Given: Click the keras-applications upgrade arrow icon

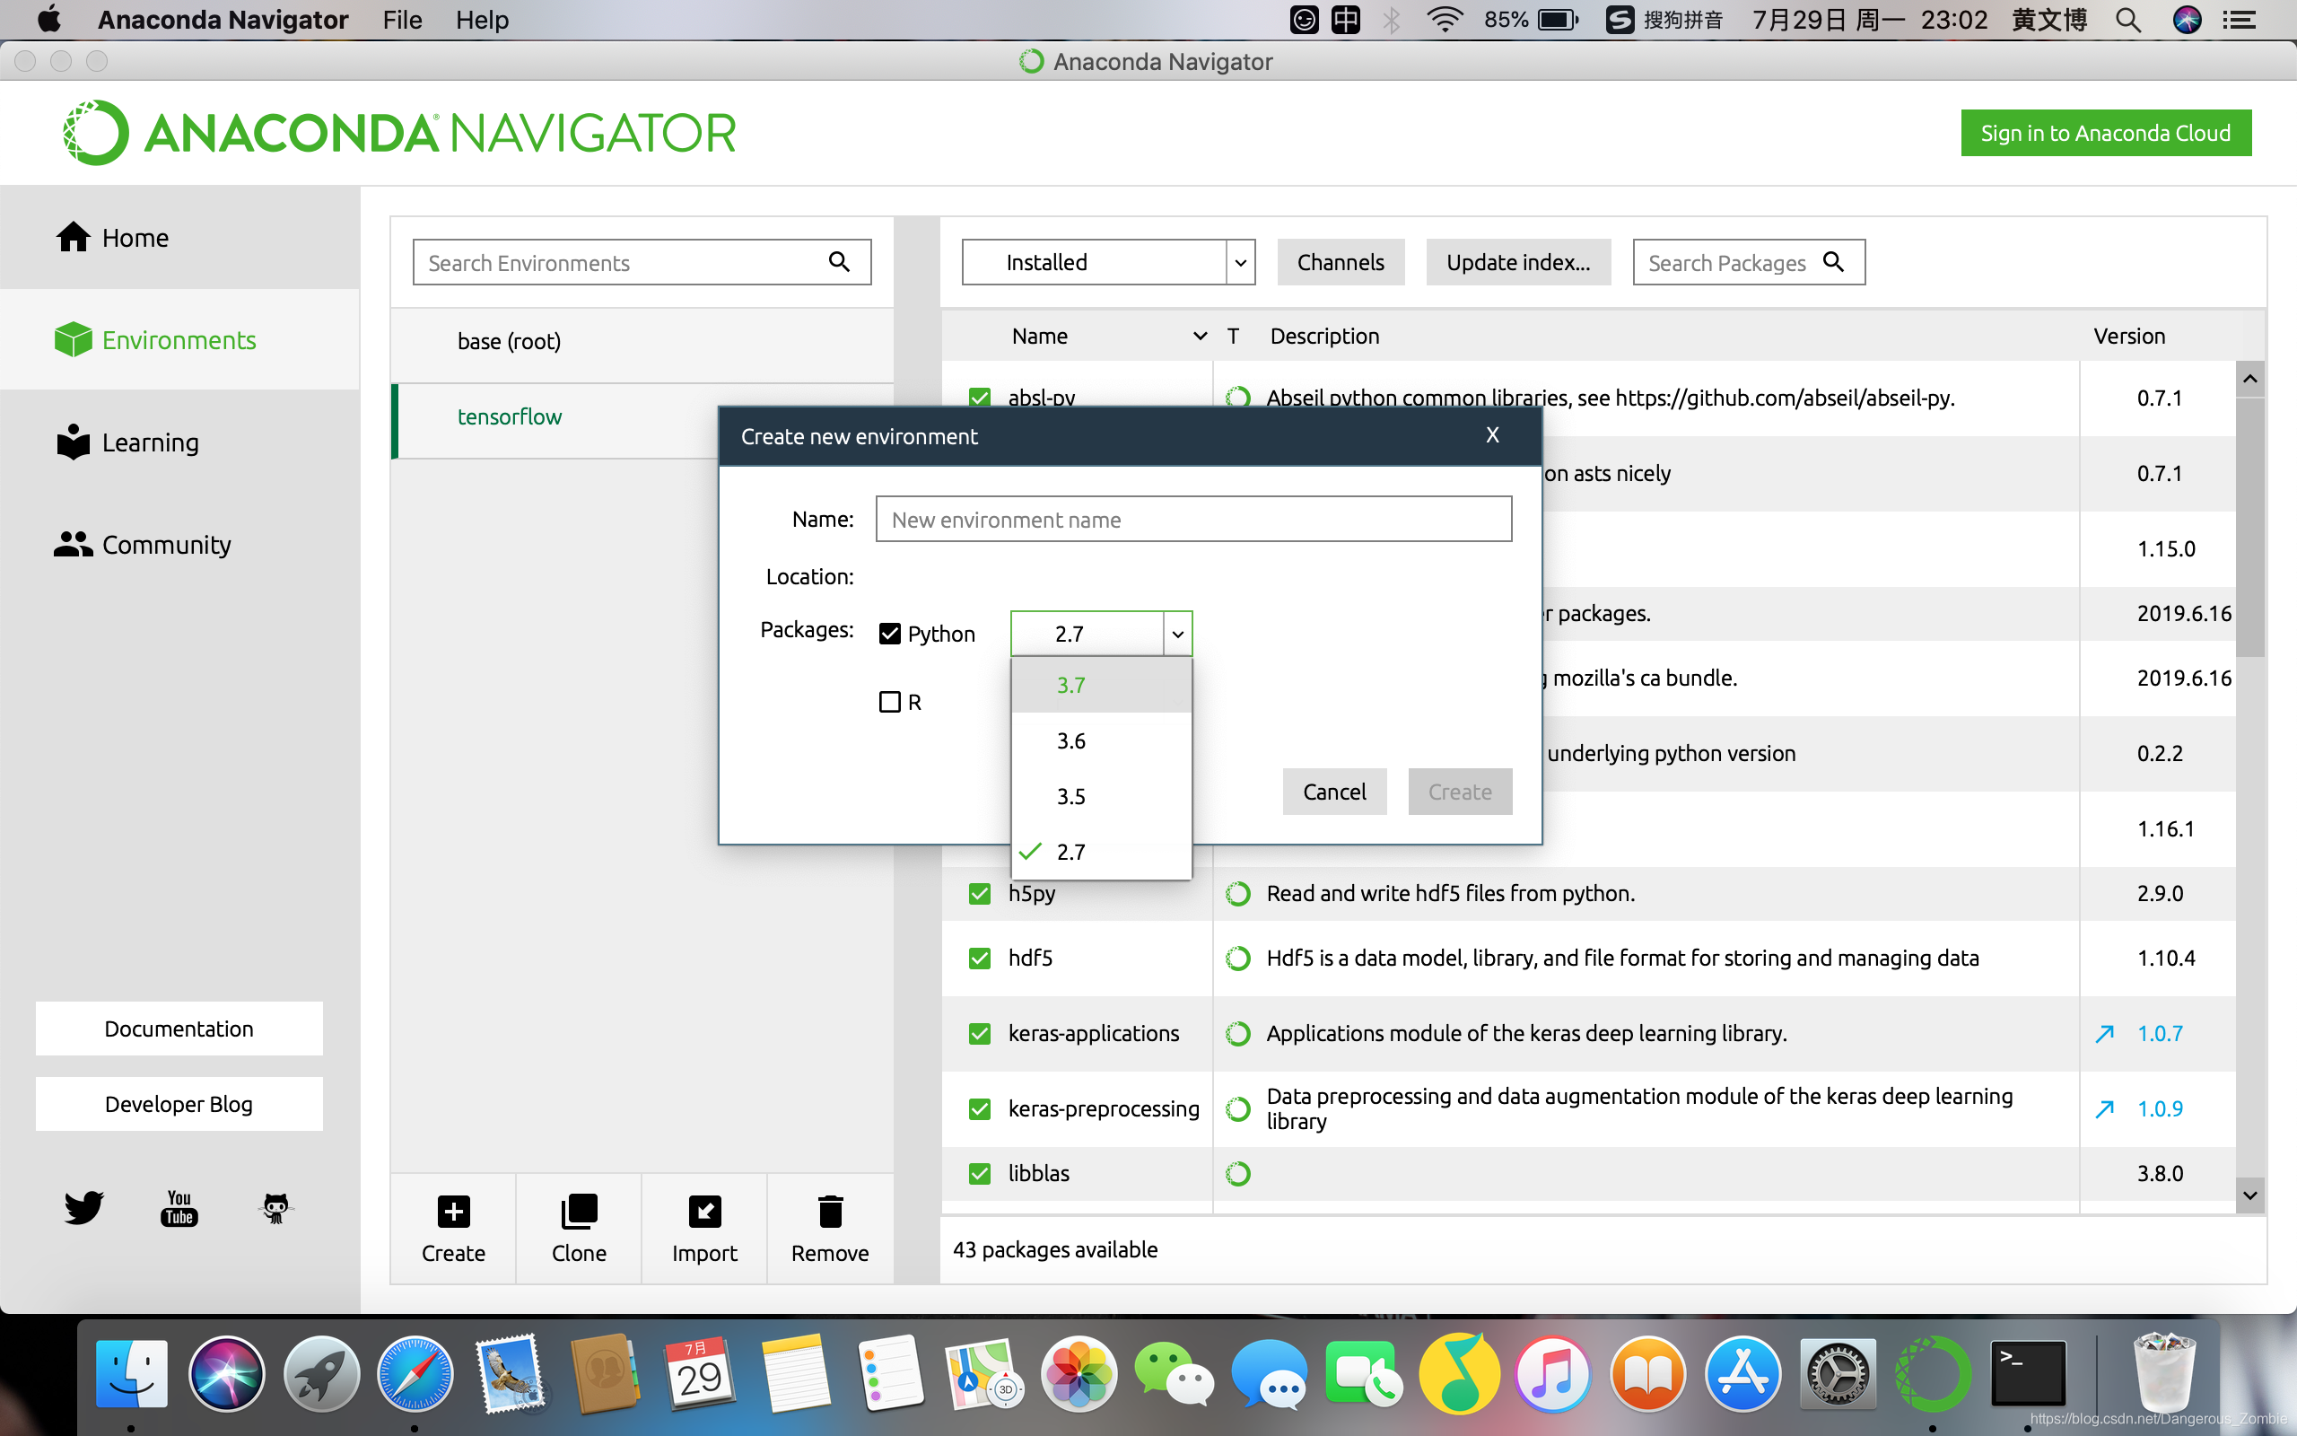Looking at the screenshot, I should click(2104, 1033).
